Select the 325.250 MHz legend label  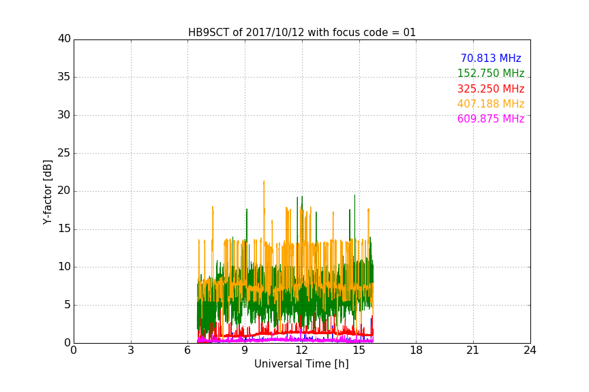pyautogui.click(x=491, y=88)
